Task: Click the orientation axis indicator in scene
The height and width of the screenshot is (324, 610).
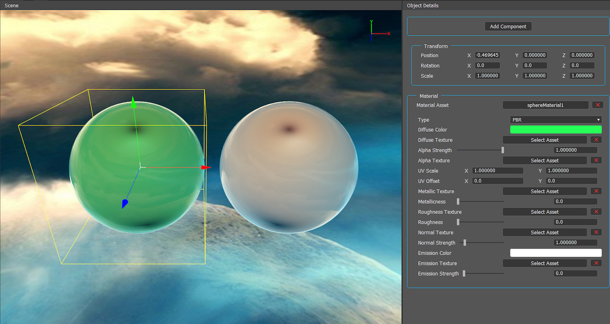Action: [x=380, y=30]
